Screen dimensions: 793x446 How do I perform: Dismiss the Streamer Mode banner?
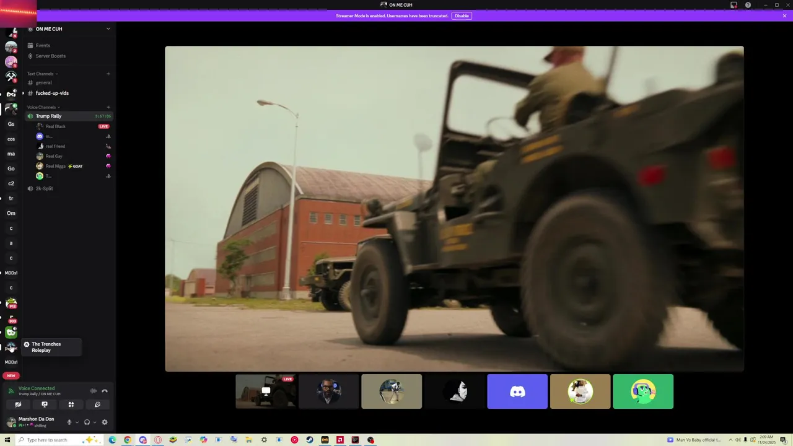click(784, 15)
